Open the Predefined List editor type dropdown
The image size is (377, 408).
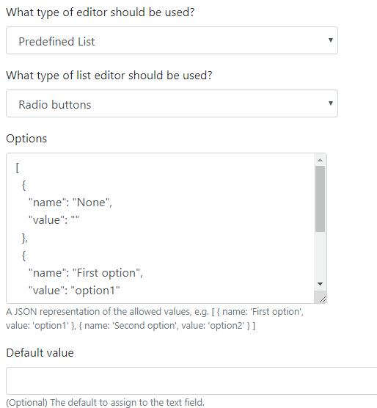[x=172, y=40]
